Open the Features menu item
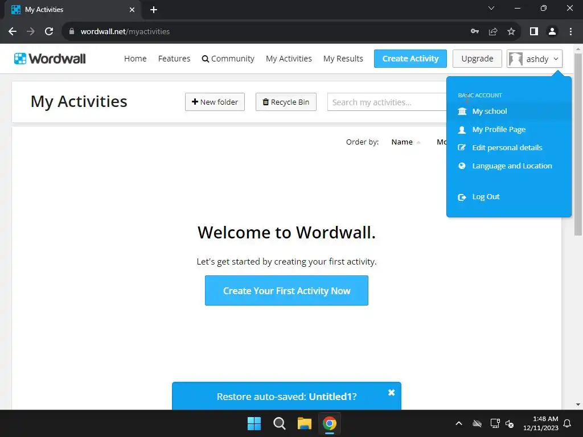The height and width of the screenshot is (437, 583). pos(174,59)
